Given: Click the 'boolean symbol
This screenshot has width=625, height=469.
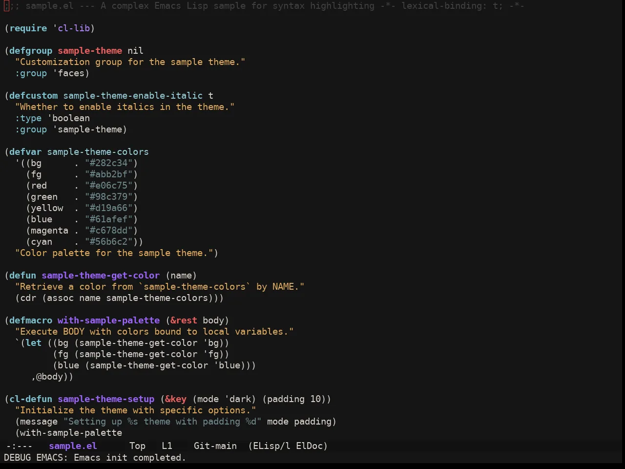Looking at the screenshot, I should pyautogui.click(x=68, y=118).
